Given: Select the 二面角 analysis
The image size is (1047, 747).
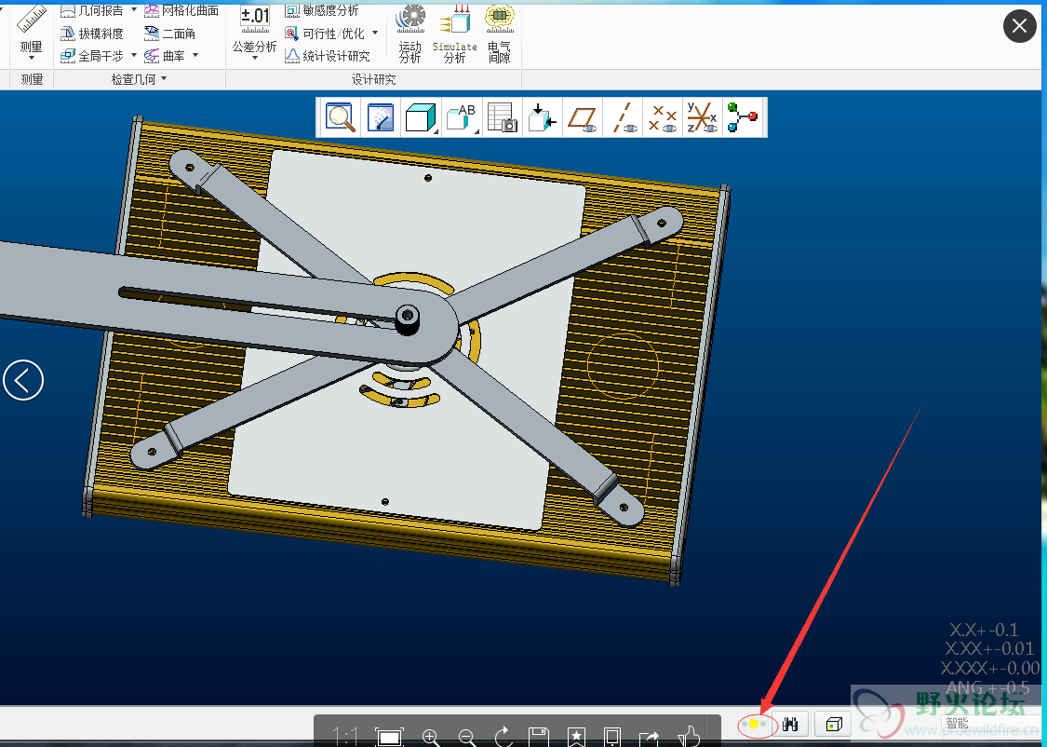Looking at the screenshot, I should pos(169,34).
